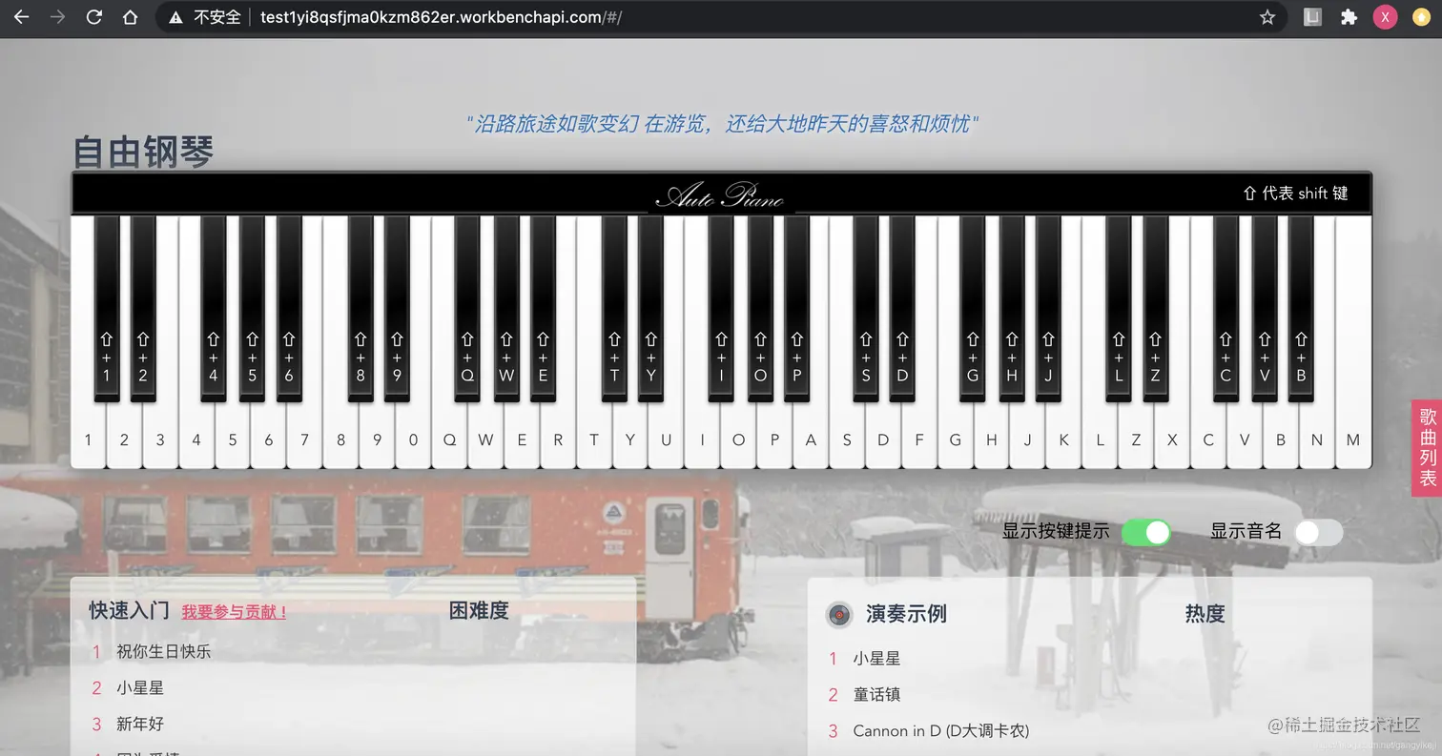The height and width of the screenshot is (756, 1442).
Task: Disable the 显示按键提示 toggle
Action: [x=1146, y=533]
